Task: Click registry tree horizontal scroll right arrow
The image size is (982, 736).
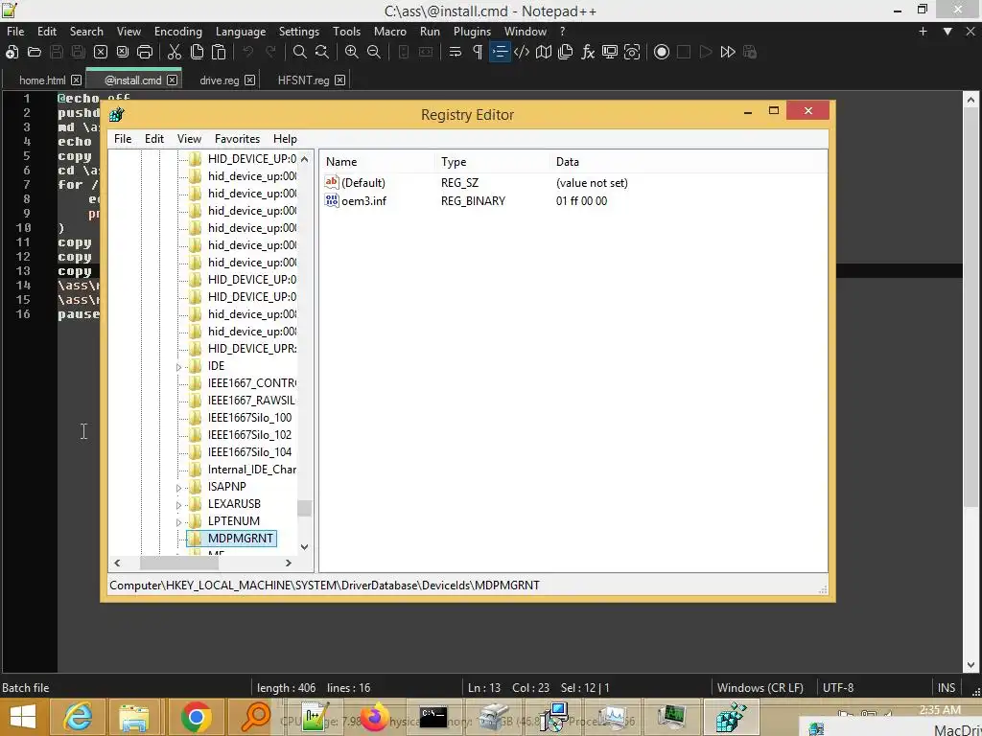Action: coord(288,563)
